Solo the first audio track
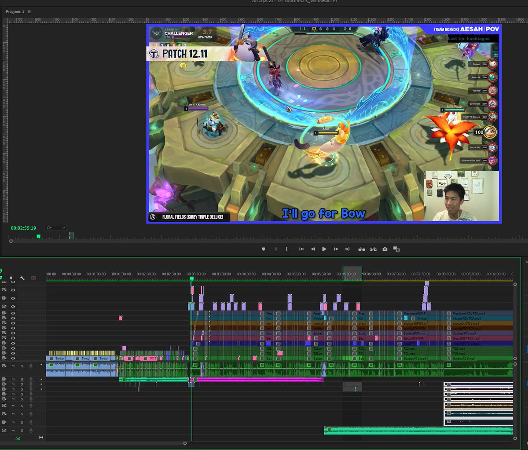The width and height of the screenshot is (528, 450). point(22,366)
